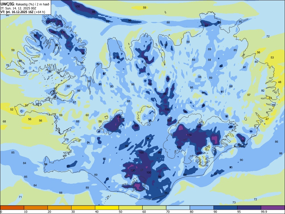This screenshot has width=285, height=214.
Task: Click the '0' label at legend start
Action: [1, 212]
